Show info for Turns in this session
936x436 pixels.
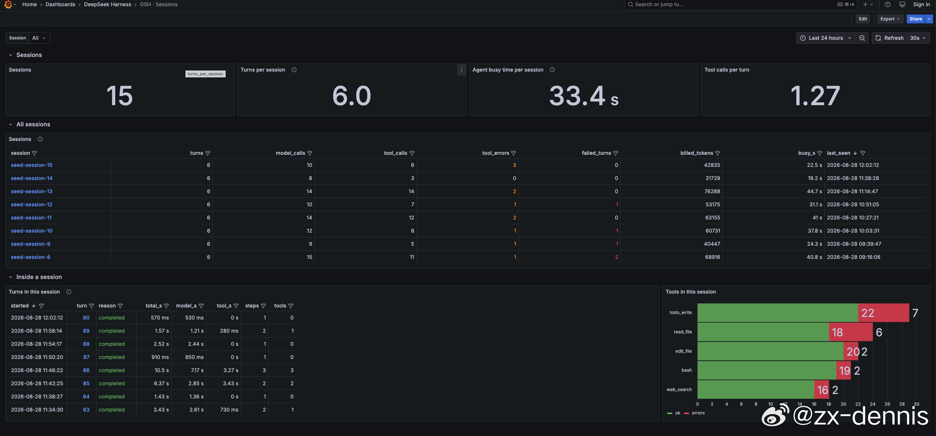(69, 292)
